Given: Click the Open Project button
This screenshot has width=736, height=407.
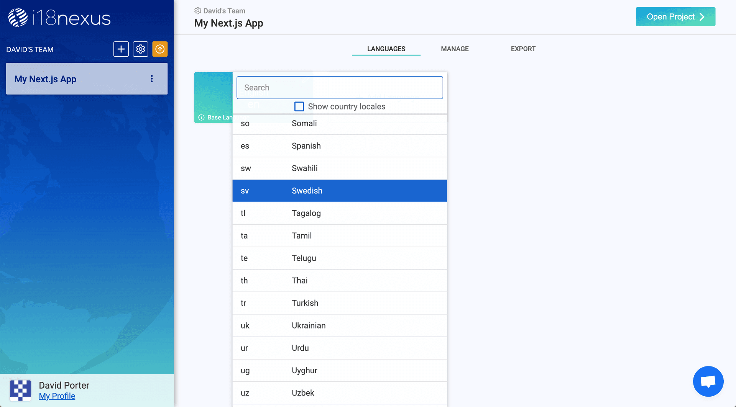Looking at the screenshot, I should [x=675, y=17].
